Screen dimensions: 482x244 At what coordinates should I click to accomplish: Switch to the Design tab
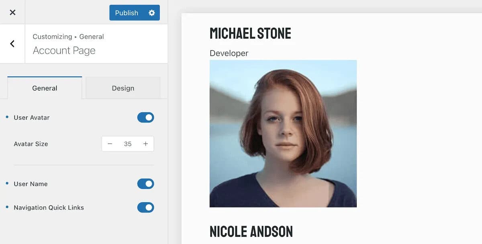(123, 88)
